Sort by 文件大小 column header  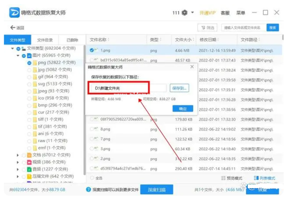pyautogui.click(x=185, y=40)
